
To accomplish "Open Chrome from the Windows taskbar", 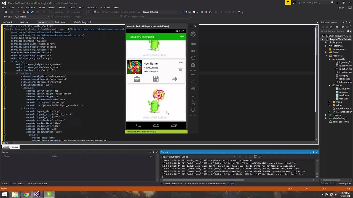I will click(26, 194).
